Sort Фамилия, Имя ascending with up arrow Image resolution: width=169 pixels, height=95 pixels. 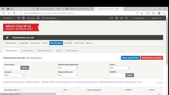pos(18,90)
